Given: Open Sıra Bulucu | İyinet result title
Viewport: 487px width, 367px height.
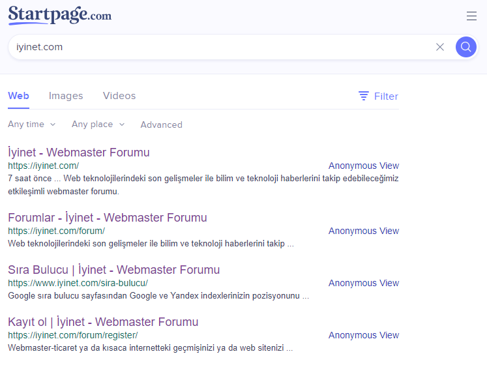Looking at the screenshot, I should point(114,270).
